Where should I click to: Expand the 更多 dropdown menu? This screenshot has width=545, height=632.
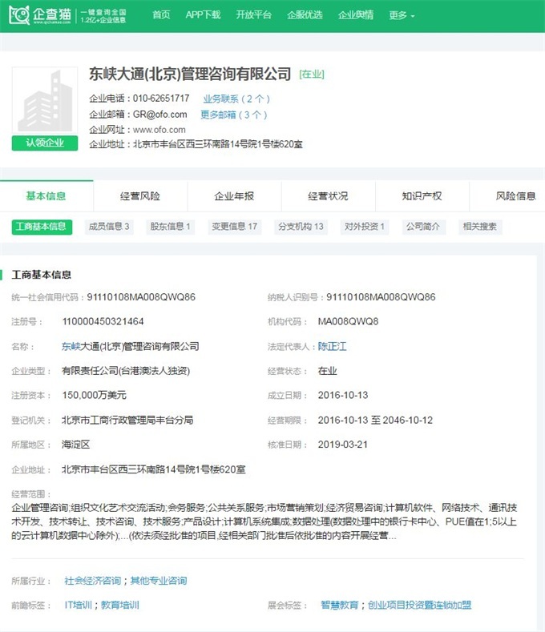click(x=402, y=15)
